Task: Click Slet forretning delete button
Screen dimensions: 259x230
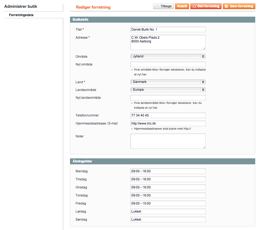Action: 206,6
